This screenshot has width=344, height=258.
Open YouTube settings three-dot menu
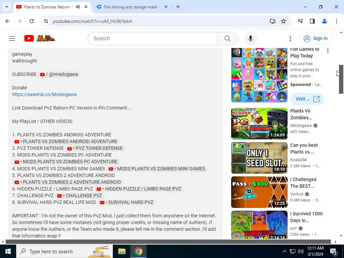tap(290, 39)
